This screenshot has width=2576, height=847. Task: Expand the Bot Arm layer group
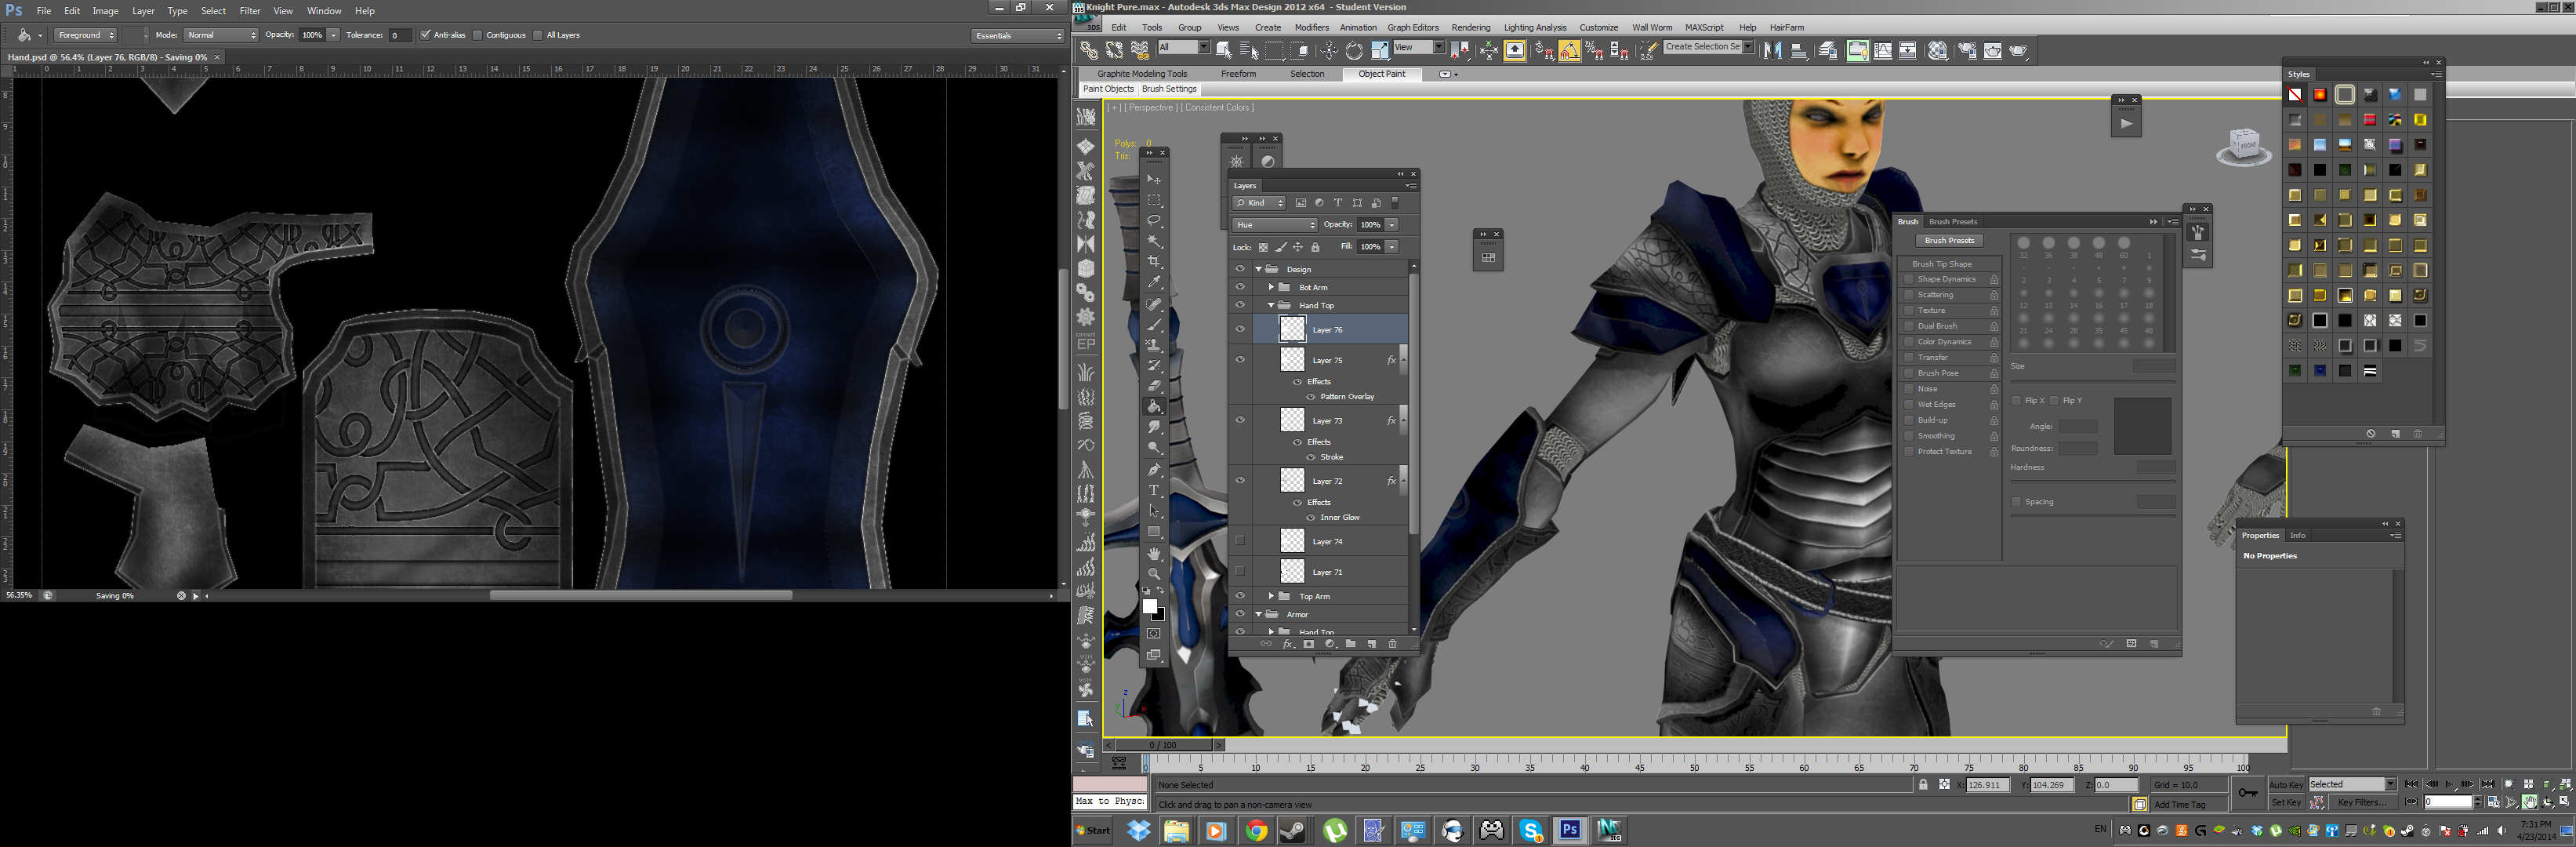coord(1271,287)
